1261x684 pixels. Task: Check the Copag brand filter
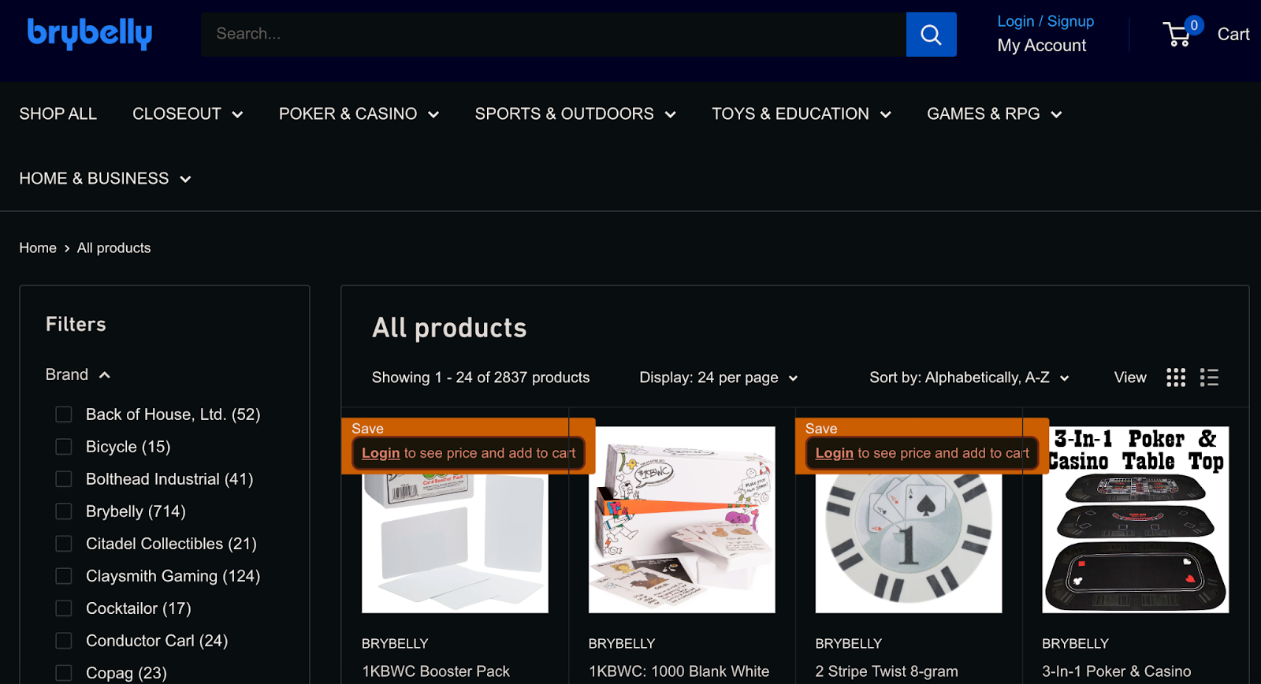pos(64,673)
